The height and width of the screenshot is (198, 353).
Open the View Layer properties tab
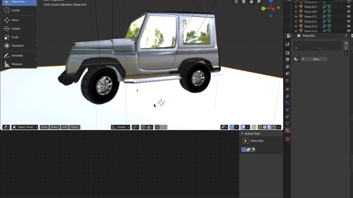coord(287,67)
